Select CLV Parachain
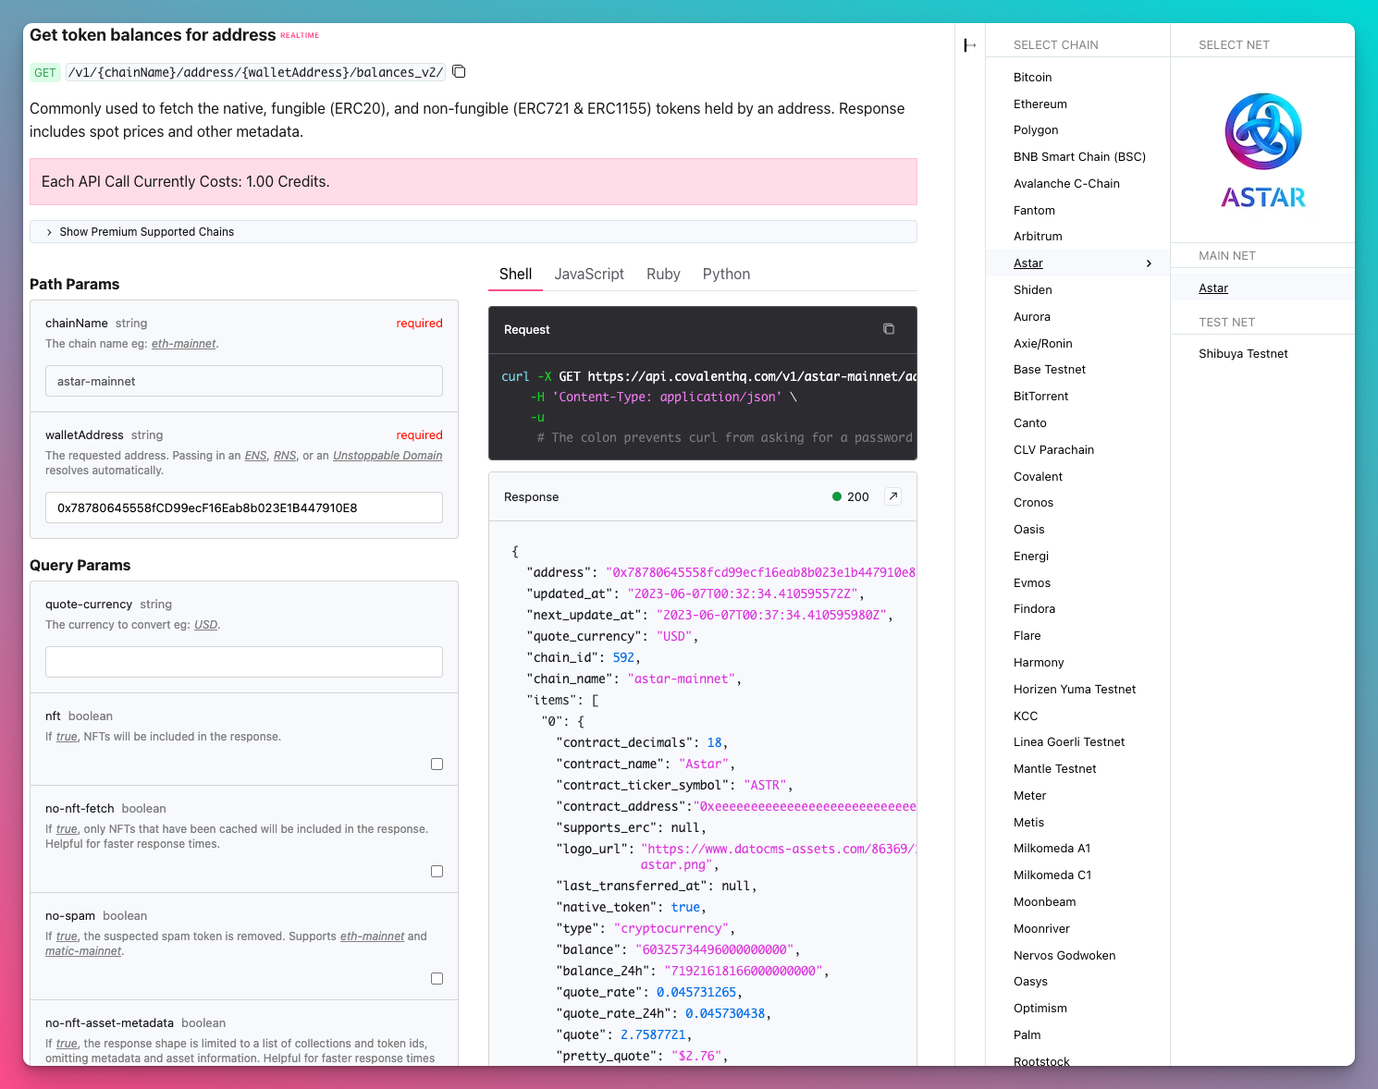The image size is (1378, 1089). [1053, 450]
